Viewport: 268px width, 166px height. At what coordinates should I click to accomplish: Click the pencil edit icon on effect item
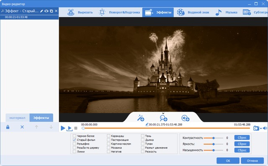point(41,11)
